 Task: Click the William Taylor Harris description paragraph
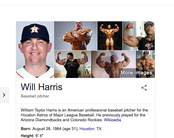point(84,115)
